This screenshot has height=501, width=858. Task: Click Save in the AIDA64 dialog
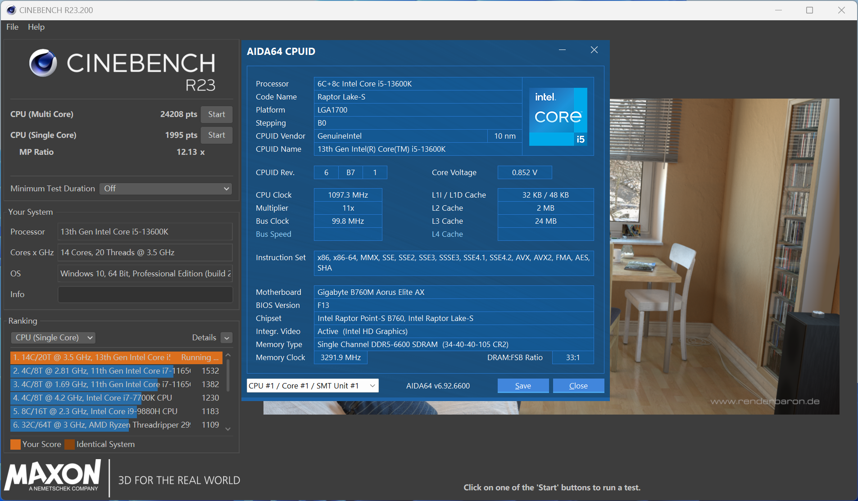tap(522, 386)
